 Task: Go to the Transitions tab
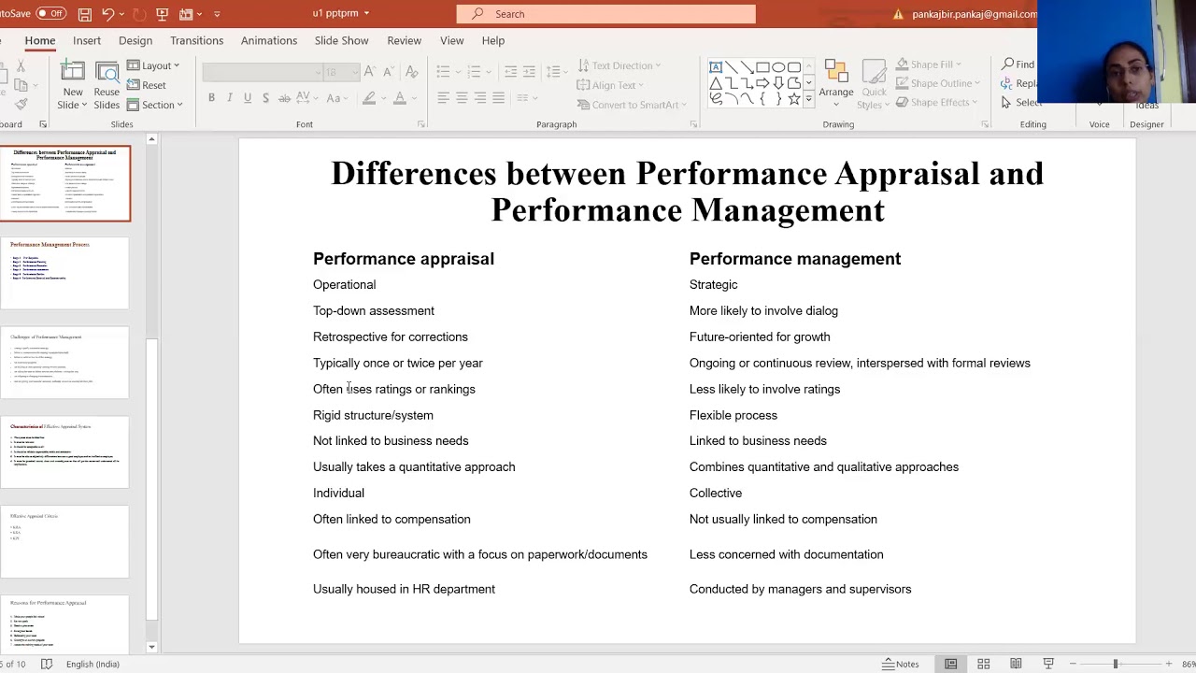pyautogui.click(x=197, y=41)
